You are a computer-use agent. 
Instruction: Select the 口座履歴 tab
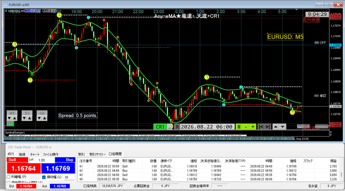click(x=115, y=154)
